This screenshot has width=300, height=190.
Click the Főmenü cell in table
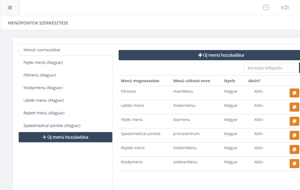click(x=128, y=91)
